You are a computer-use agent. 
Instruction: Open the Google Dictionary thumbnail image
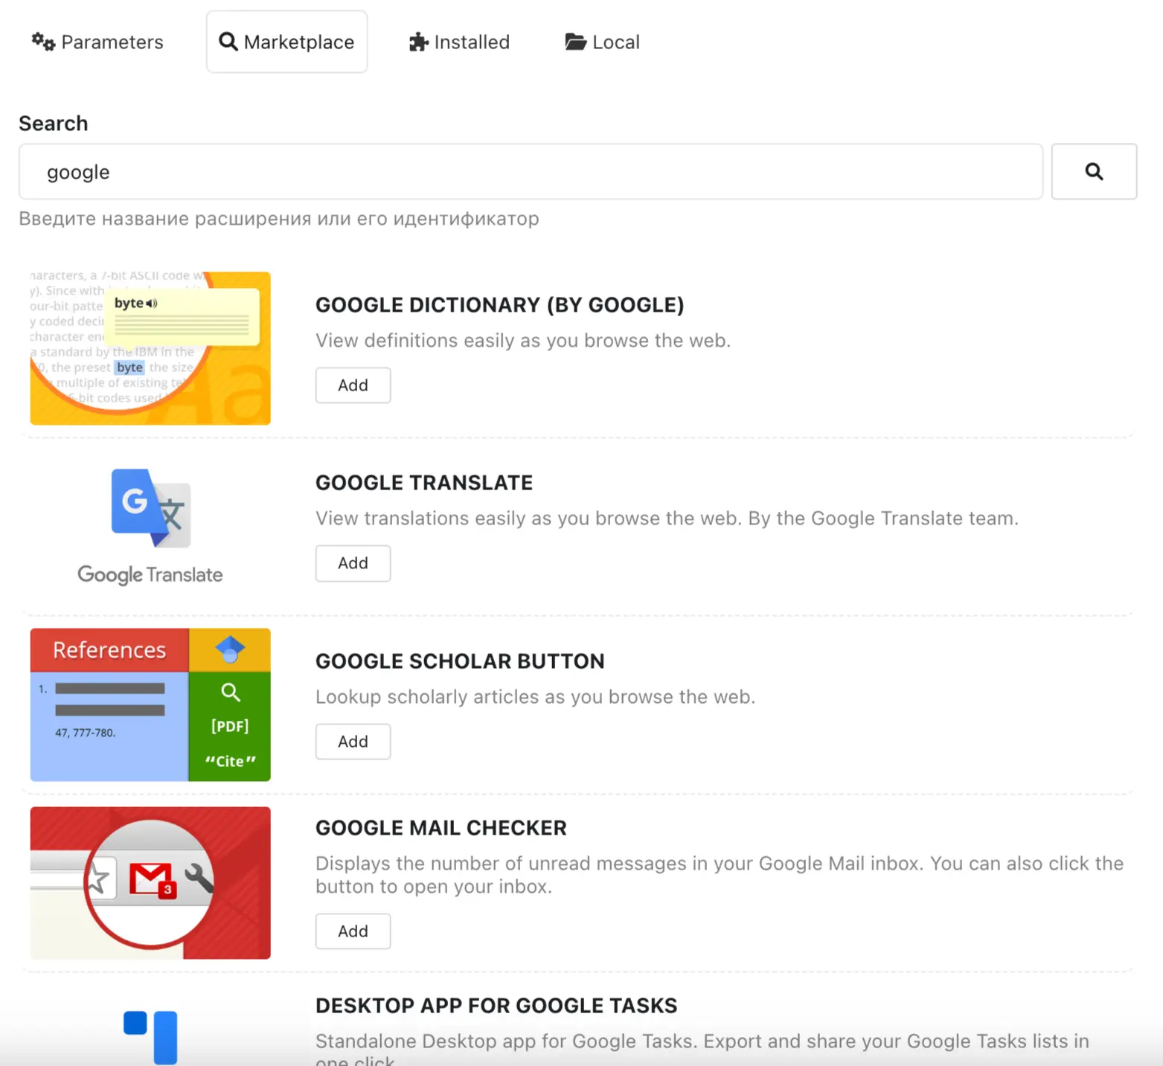(150, 348)
